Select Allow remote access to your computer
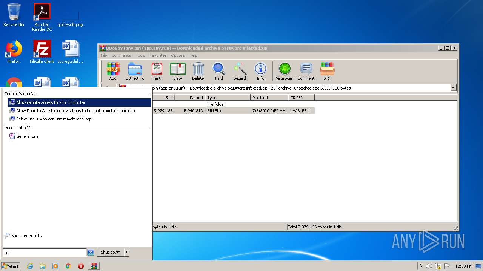Image resolution: width=483 pixels, height=271 pixels. (x=79, y=102)
